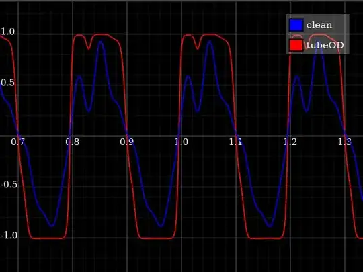Click the 0.7 x-axis tick label
Screen dimensions: 363x272
18,142
